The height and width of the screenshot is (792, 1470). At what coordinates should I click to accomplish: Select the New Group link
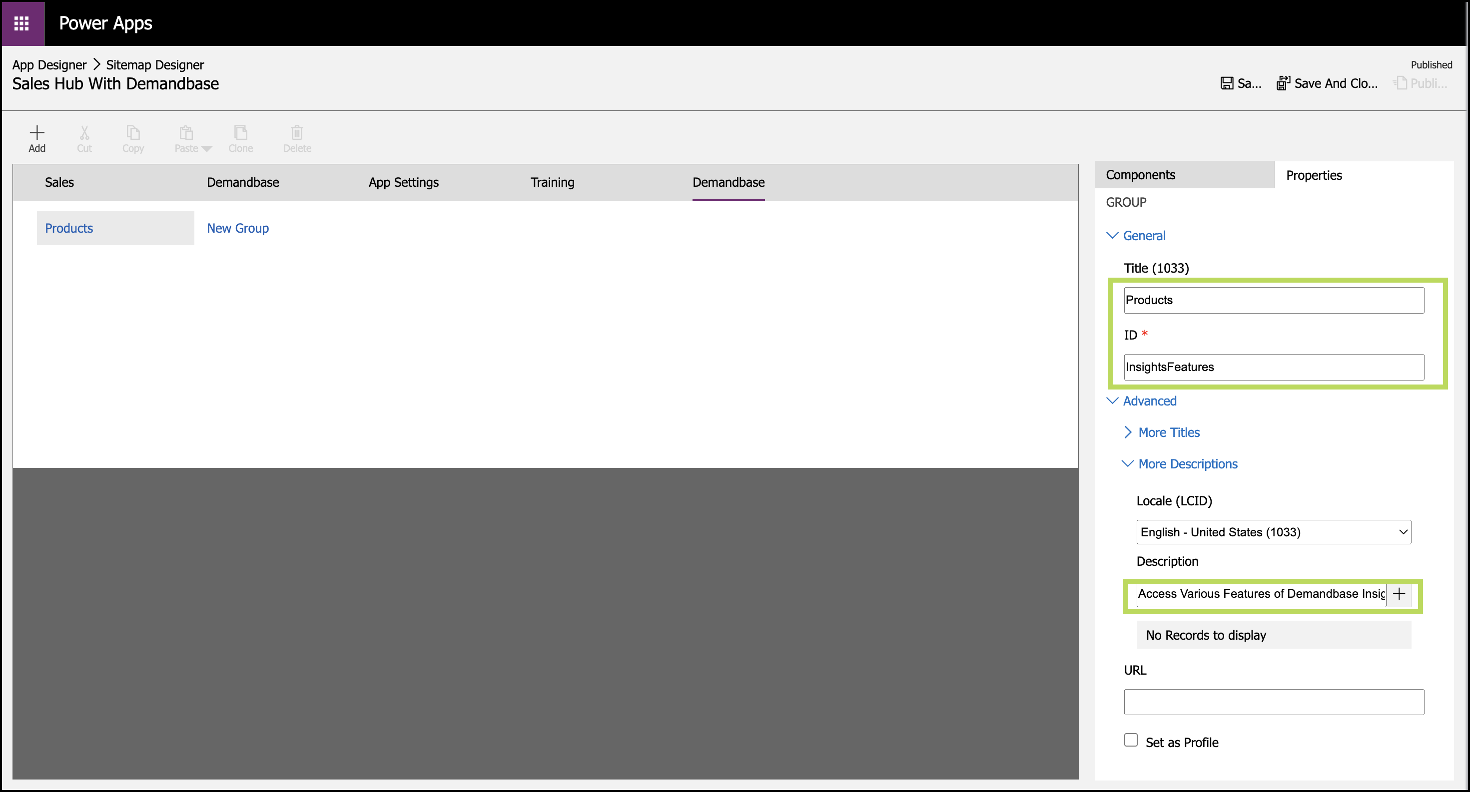[237, 228]
